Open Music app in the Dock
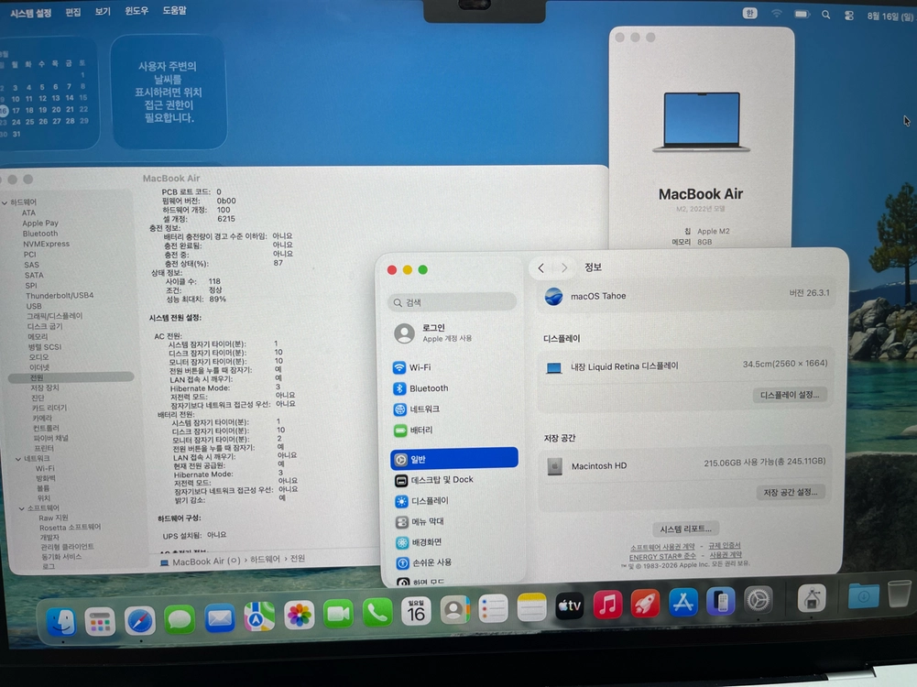This screenshot has height=687, width=917. click(607, 605)
